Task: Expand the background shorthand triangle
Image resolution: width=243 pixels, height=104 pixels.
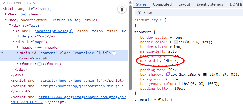Action: [167, 79]
